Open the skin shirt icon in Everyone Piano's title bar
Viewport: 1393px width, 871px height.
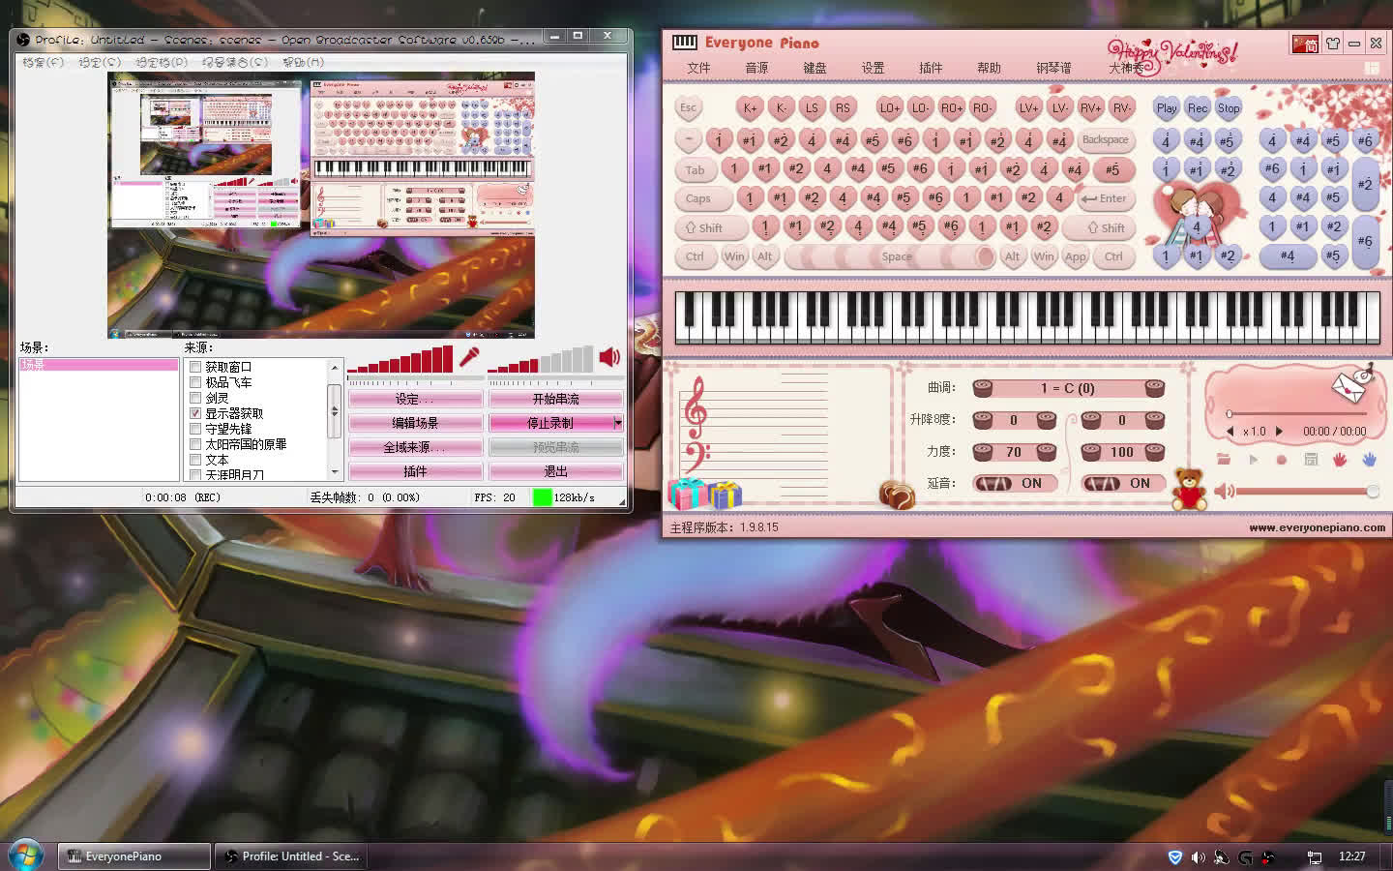(1332, 44)
